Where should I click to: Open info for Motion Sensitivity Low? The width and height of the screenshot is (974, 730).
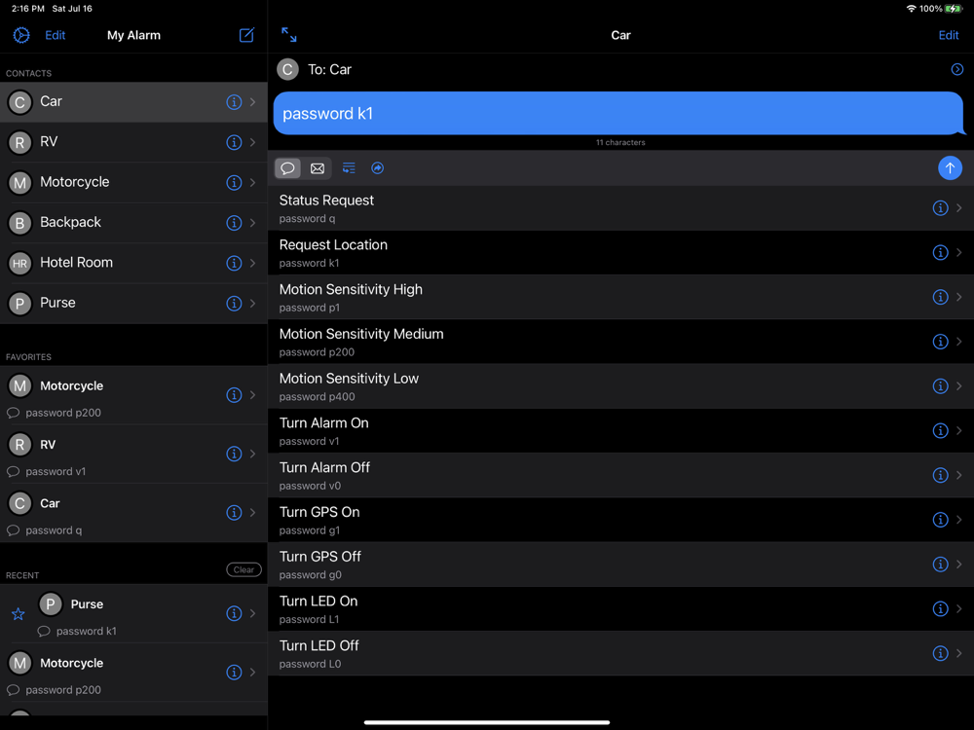click(x=940, y=386)
